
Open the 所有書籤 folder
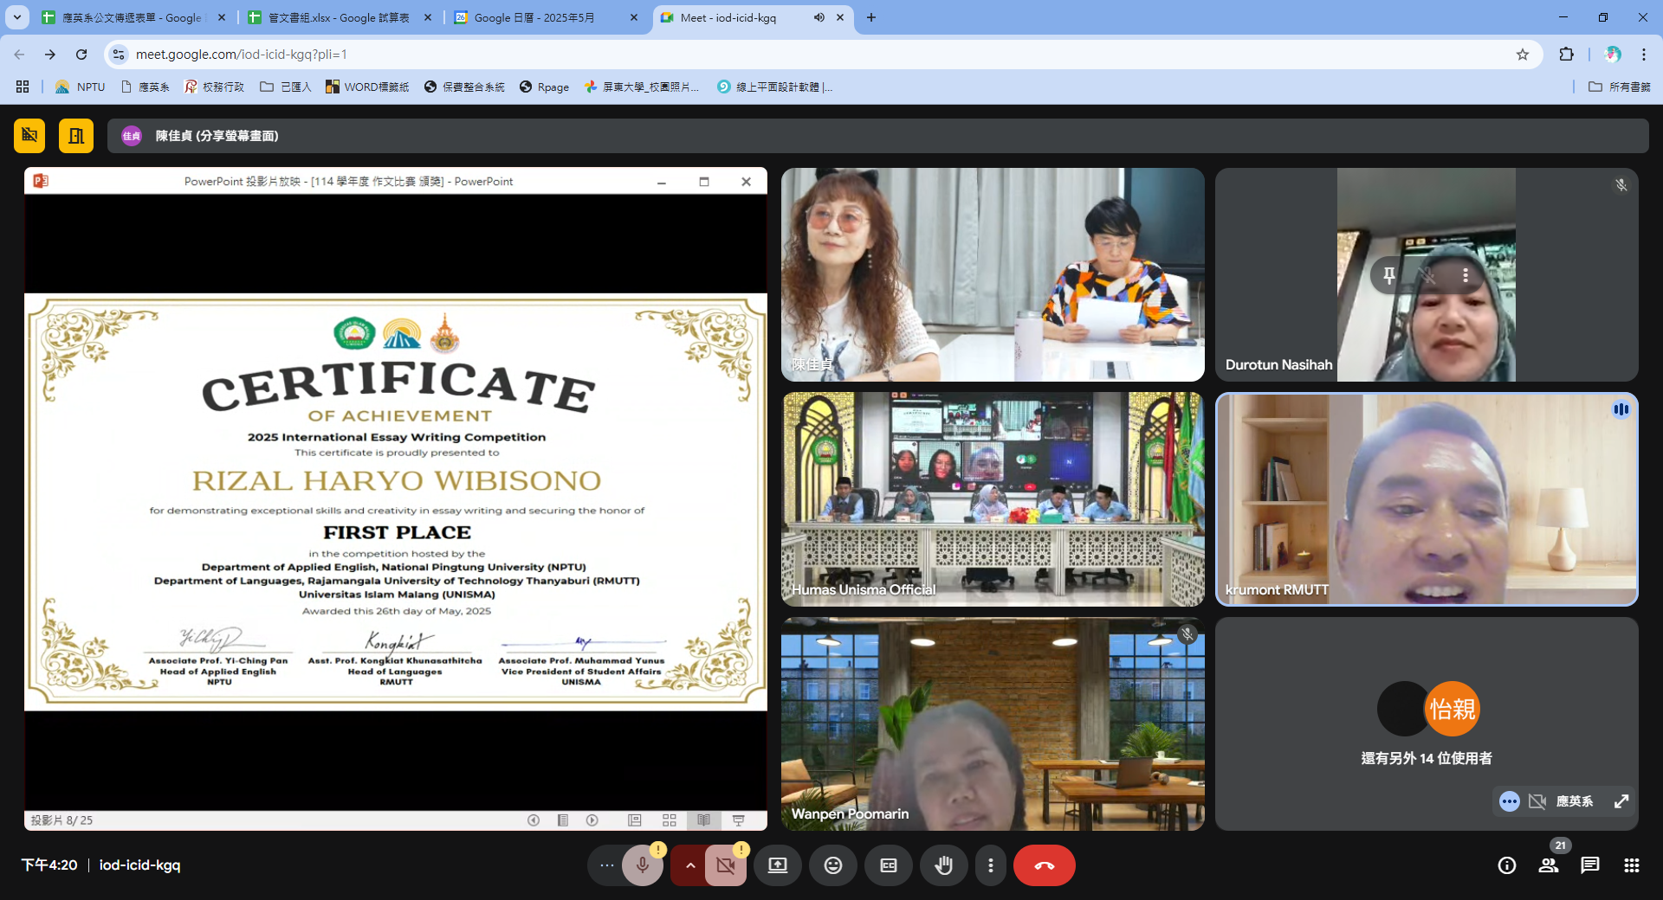tap(1620, 87)
